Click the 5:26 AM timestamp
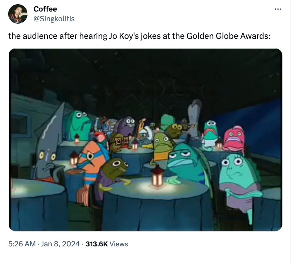The image size is (295, 264). pyautogui.click(x=22, y=244)
